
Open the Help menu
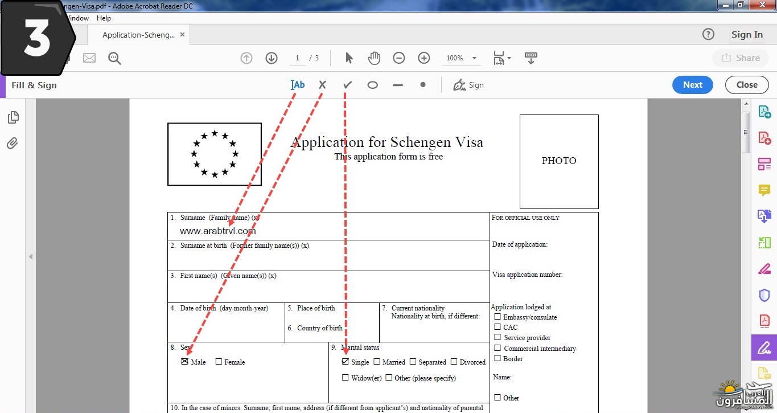[104, 18]
